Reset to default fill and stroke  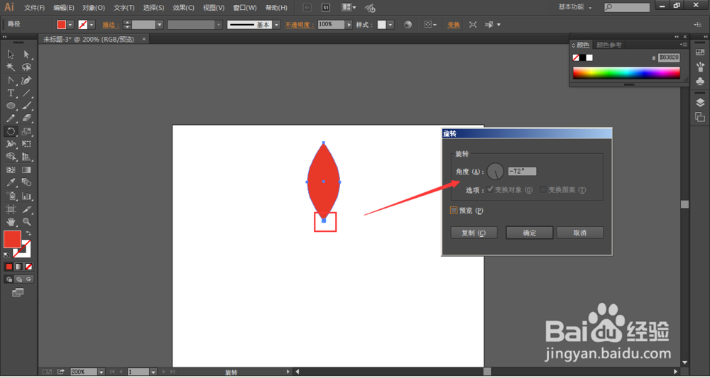pyautogui.click(x=6, y=255)
